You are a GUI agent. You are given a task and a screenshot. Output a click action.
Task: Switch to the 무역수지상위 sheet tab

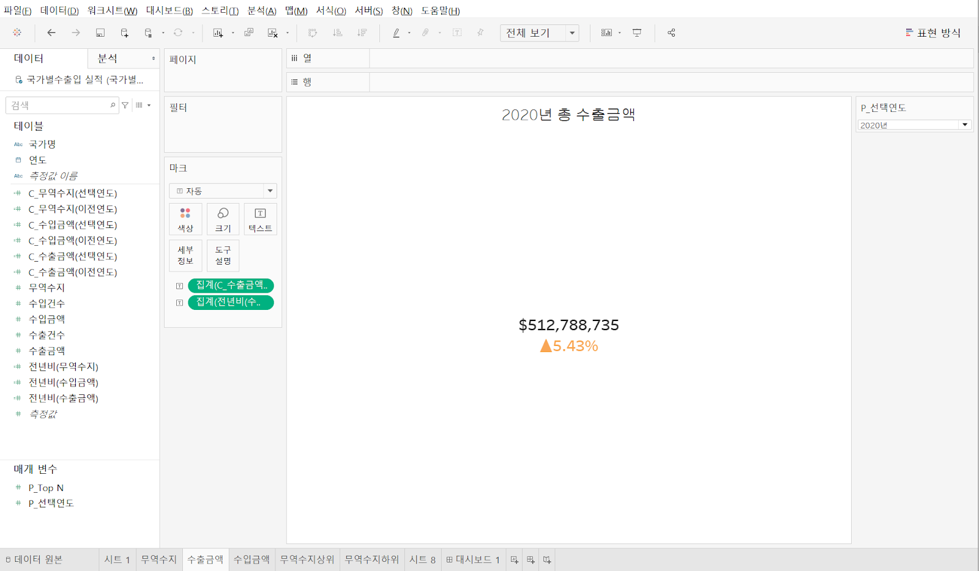pyautogui.click(x=307, y=559)
